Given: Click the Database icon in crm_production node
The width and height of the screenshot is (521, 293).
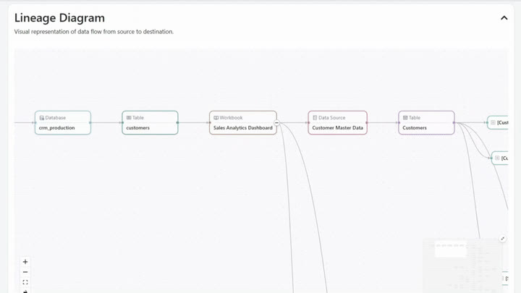Looking at the screenshot, I should coord(41,118).
